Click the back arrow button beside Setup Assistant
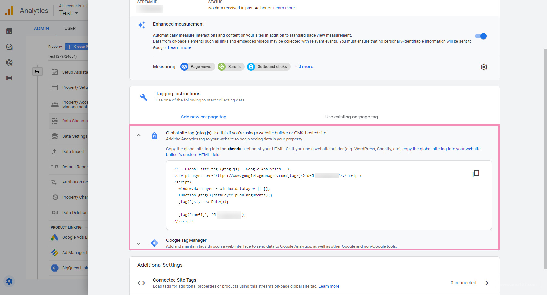Image resolution: width=547 pixels, height=295 pixels. (37, 71)
